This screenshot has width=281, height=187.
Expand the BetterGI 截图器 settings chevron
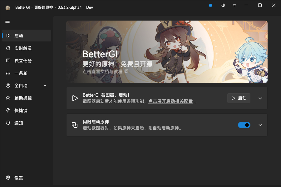click(x=260, y=98)
